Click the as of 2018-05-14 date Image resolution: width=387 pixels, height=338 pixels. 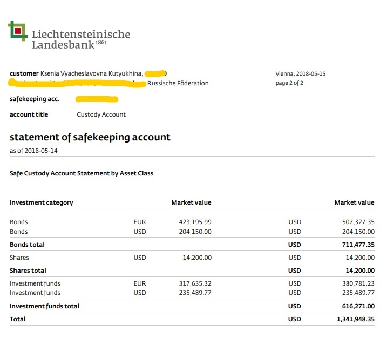coord(33,151)
